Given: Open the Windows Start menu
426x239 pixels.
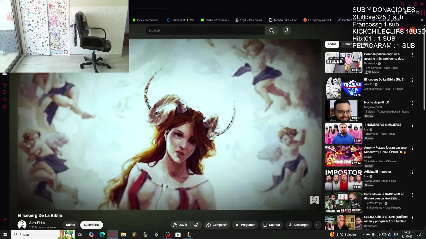Looking at the screenshot, I should [5, 235].
